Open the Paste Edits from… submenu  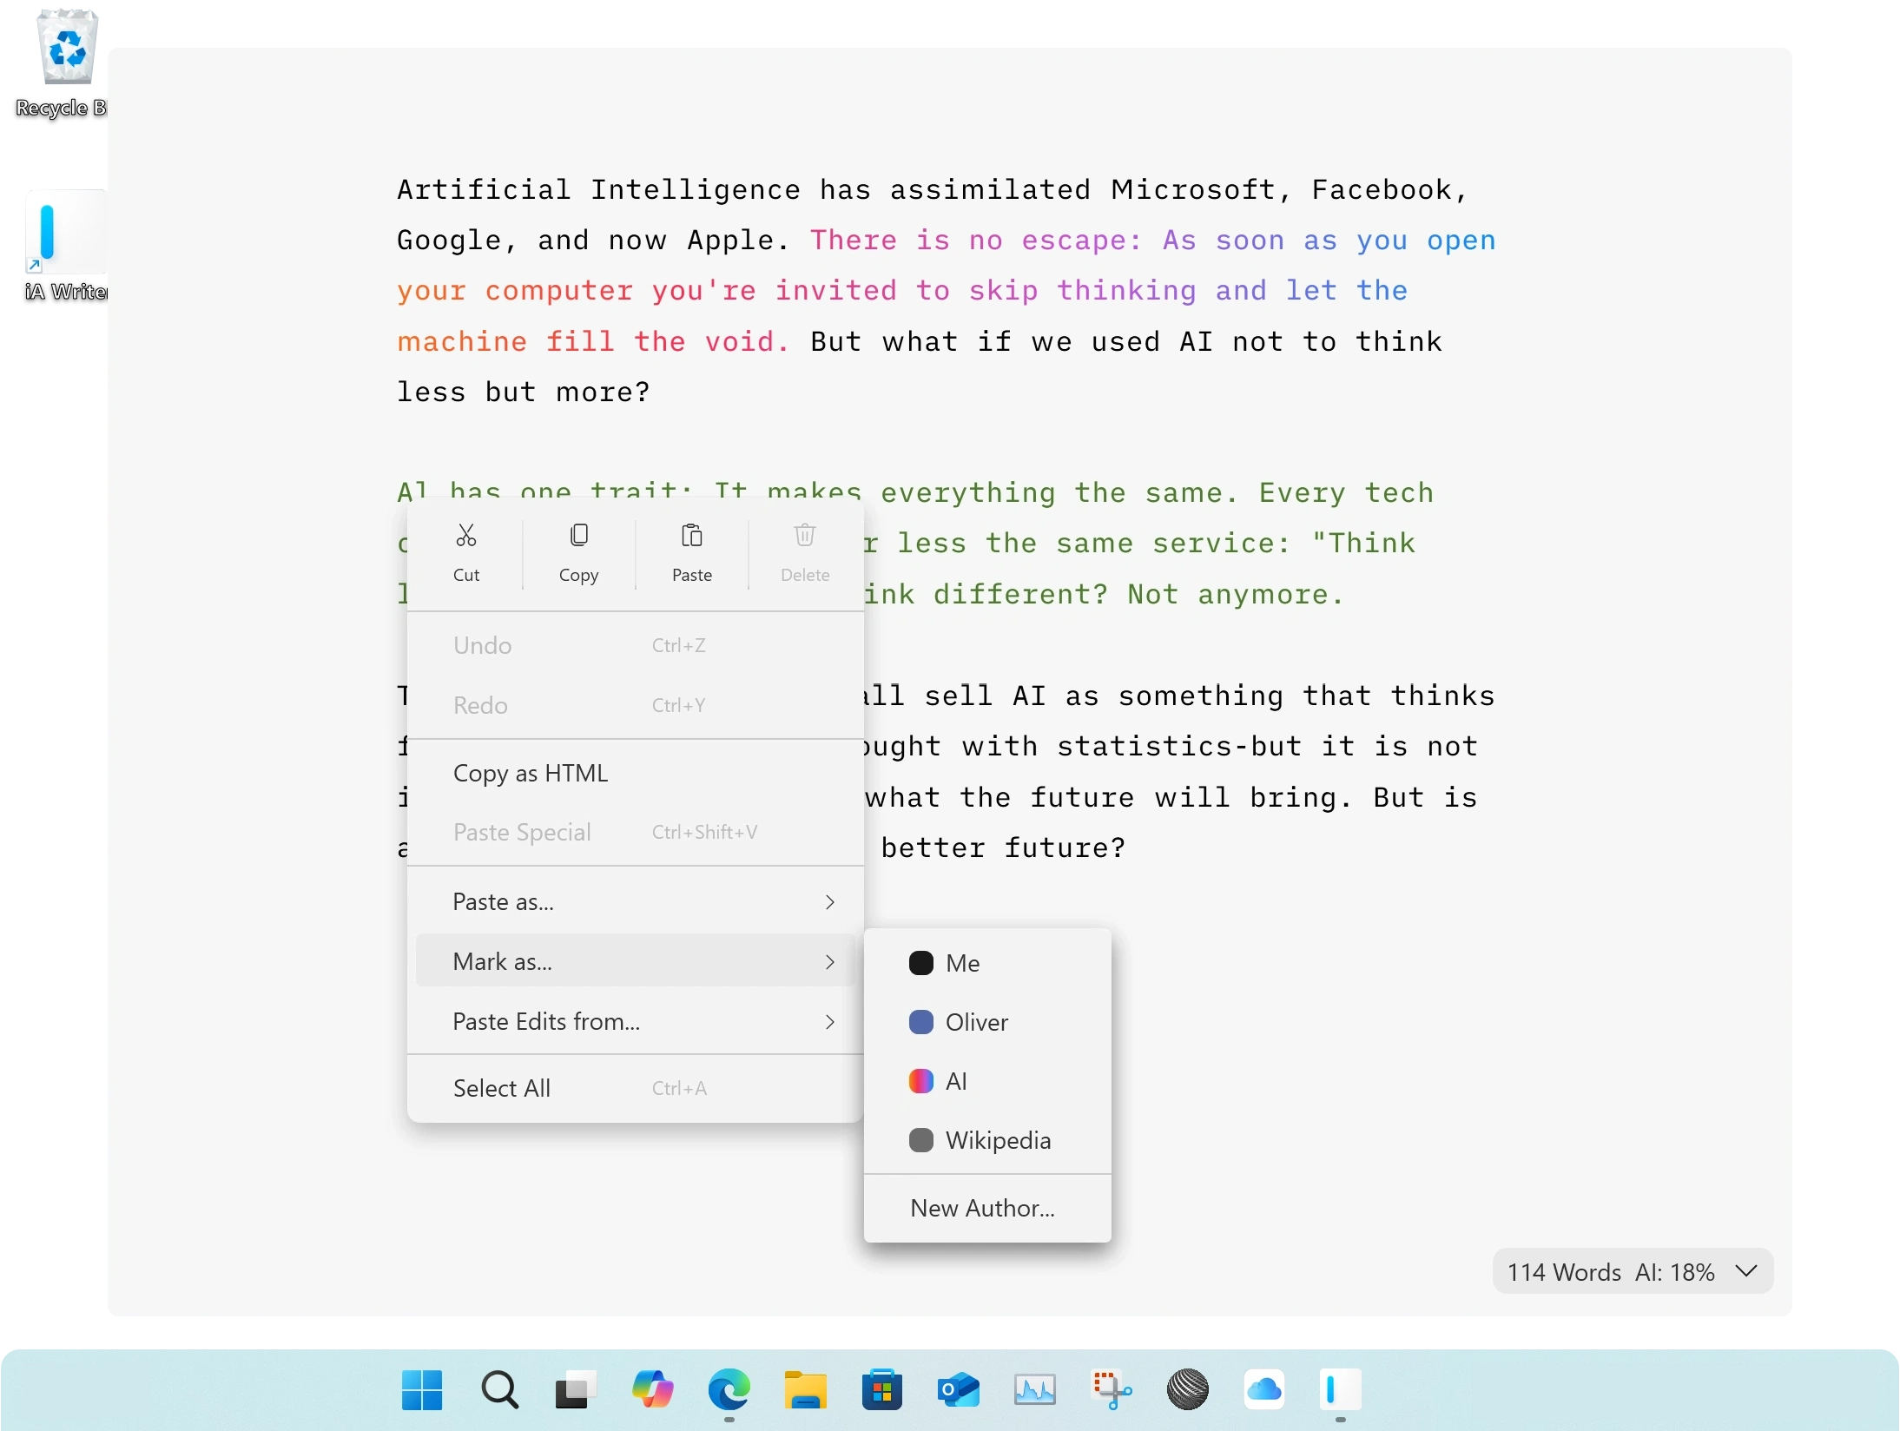pyautogui.click(x=635, y=1021)
